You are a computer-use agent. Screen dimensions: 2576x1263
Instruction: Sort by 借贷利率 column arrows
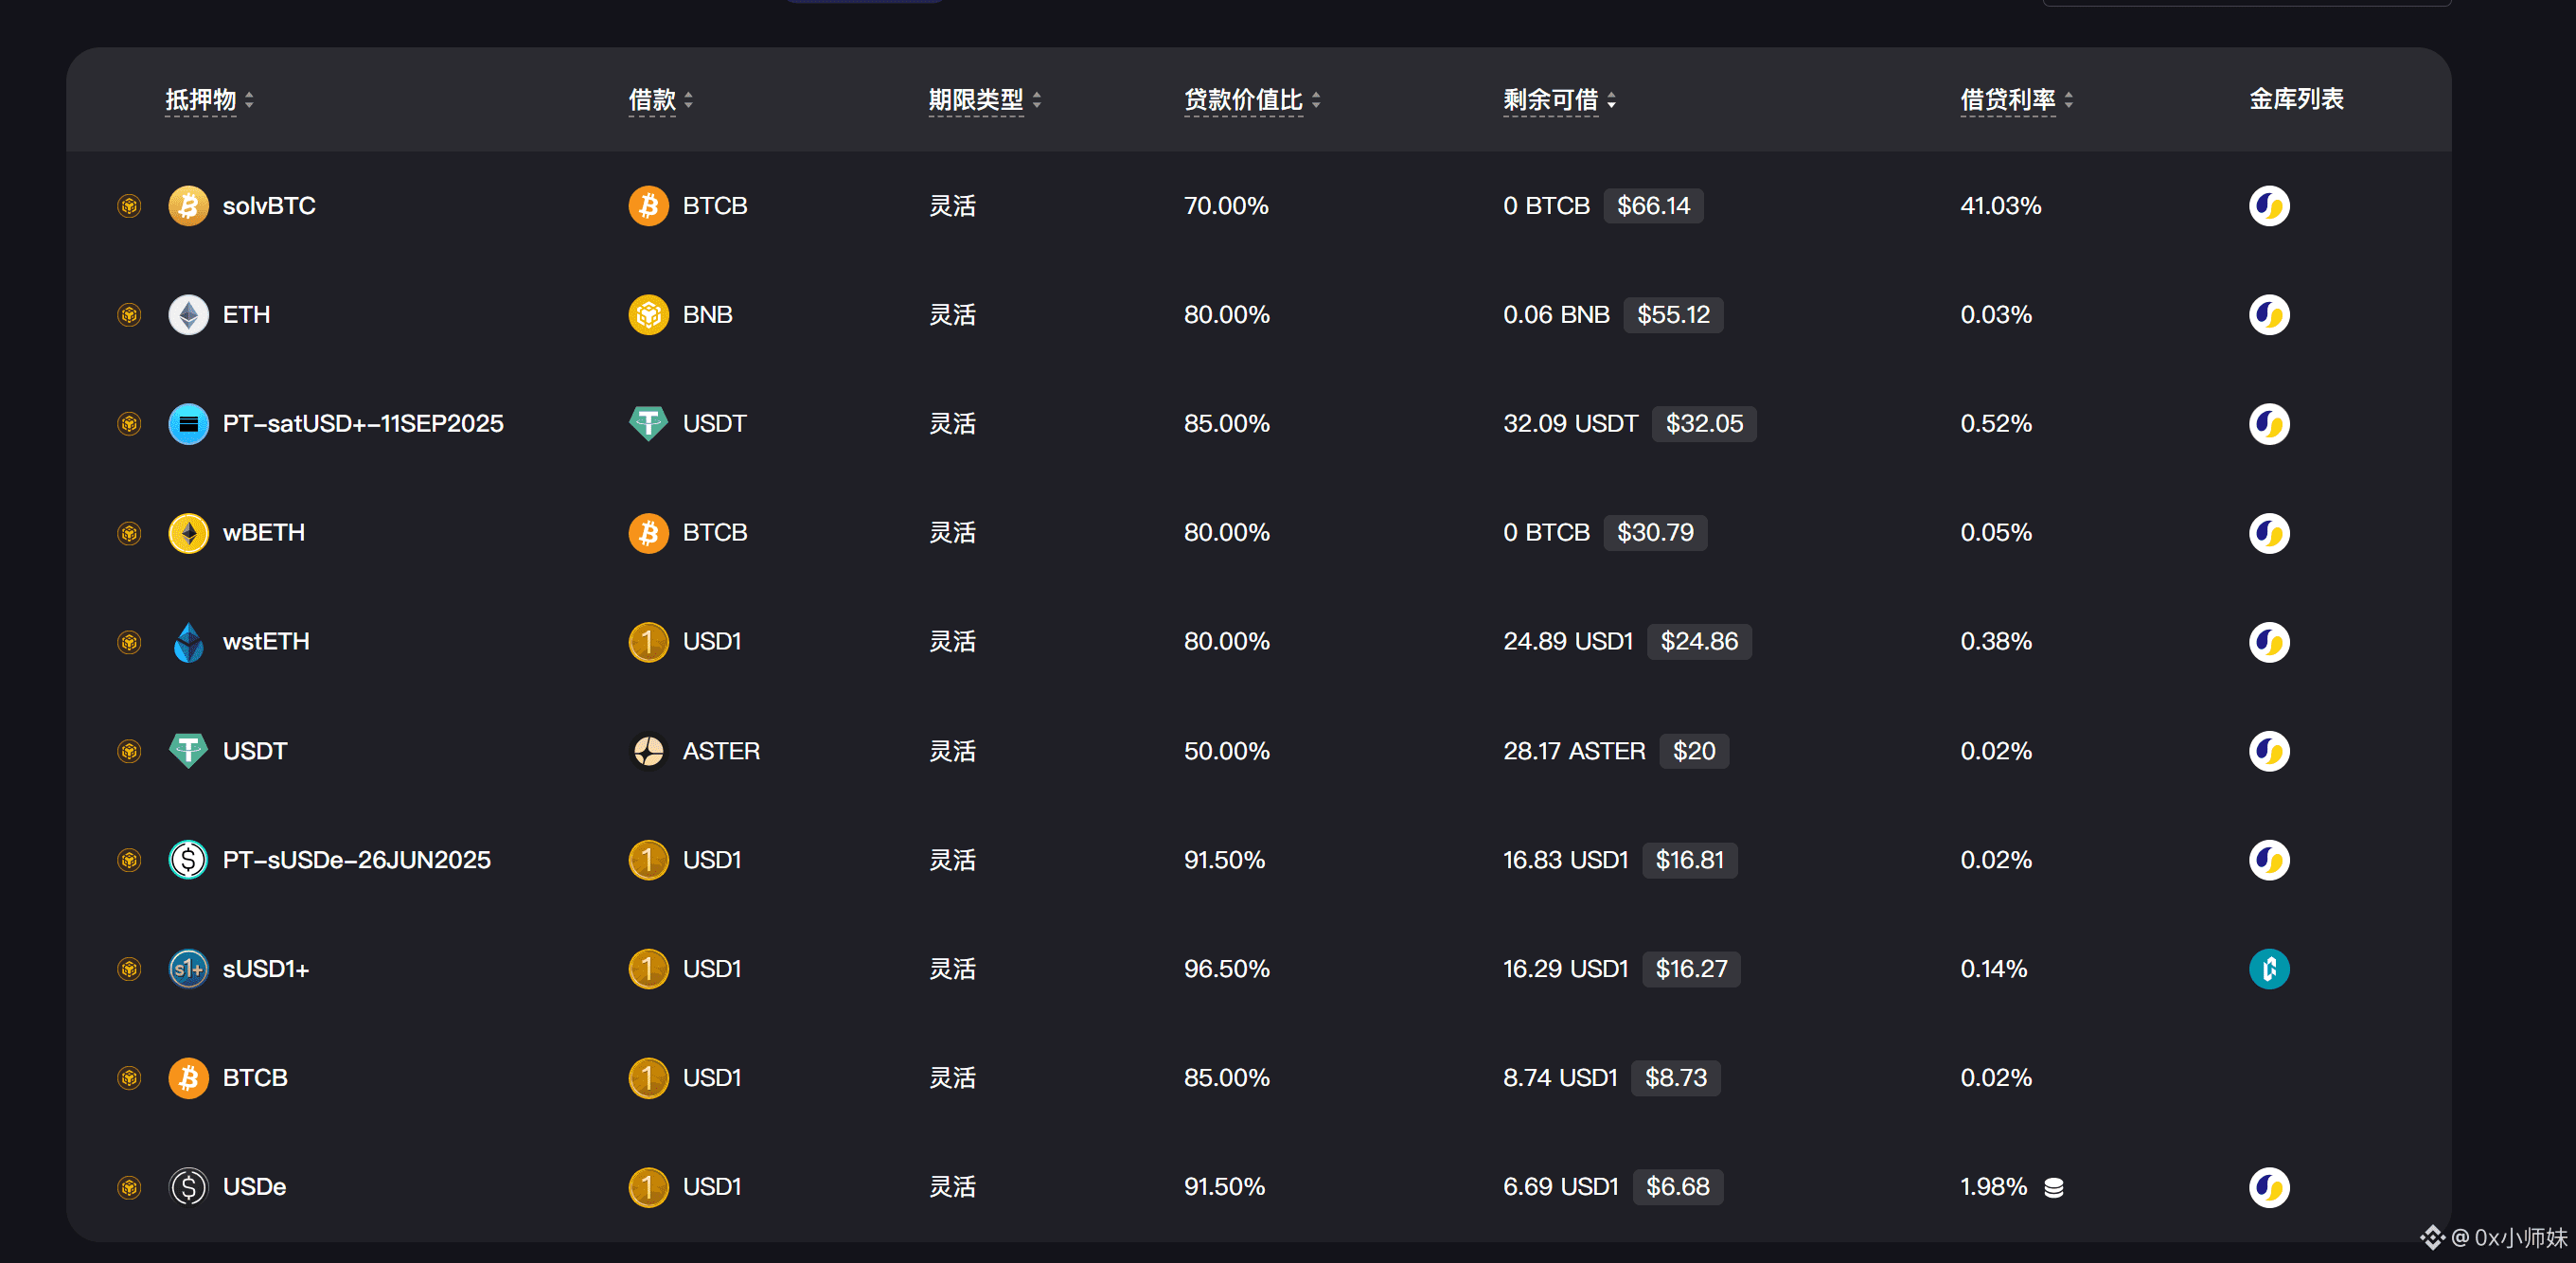click(x=2068, y=100)
